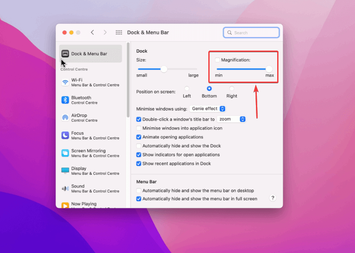Select Bottom dock position radio button
355x253 pixels.
click(x=209, y=88)
